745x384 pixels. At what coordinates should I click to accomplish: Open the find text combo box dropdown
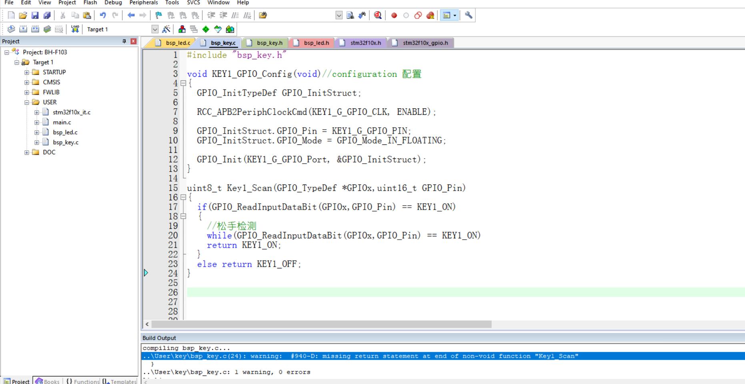tap(339, 15)
